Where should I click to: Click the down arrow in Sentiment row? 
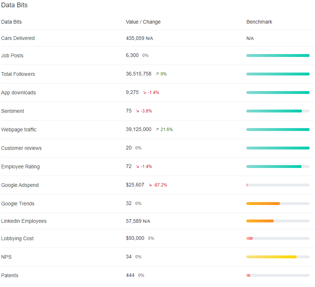(x=138, y=111)
